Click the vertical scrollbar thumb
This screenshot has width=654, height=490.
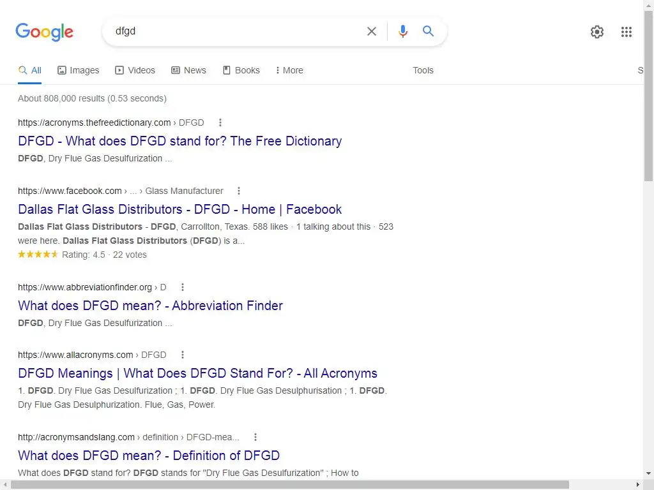click(649, 96)
